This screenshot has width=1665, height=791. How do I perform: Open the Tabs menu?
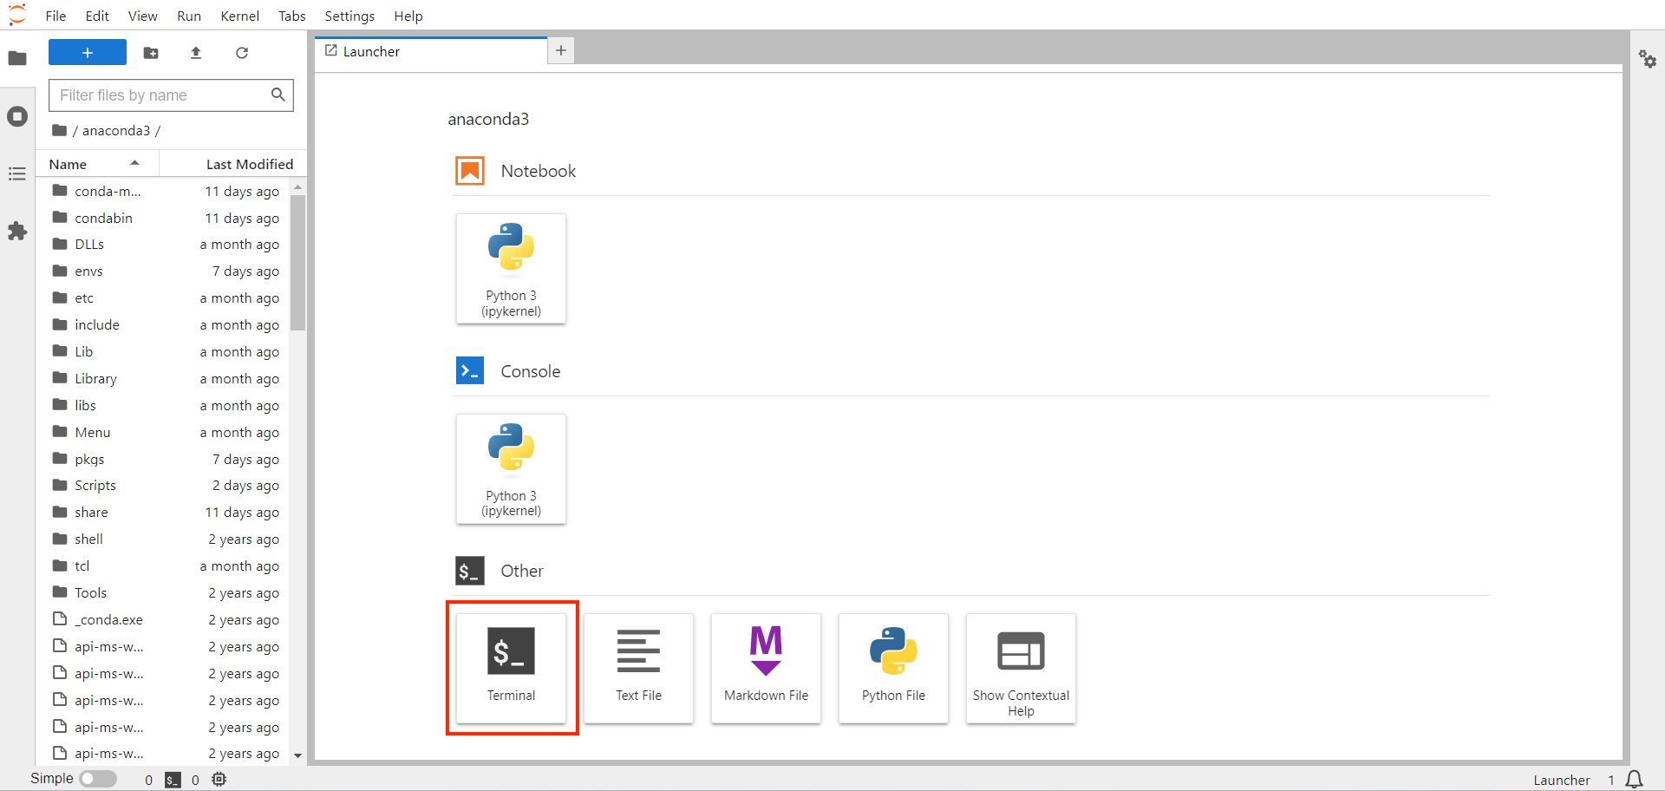(x=292, y=16)
